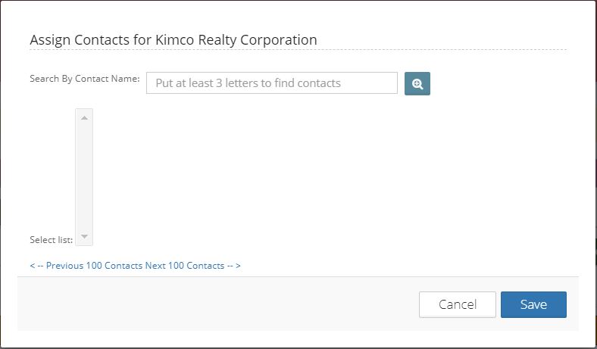The image size is (597, 349).
Task: Click the magnifier search contacts icon
Action: tap(417, 84)
